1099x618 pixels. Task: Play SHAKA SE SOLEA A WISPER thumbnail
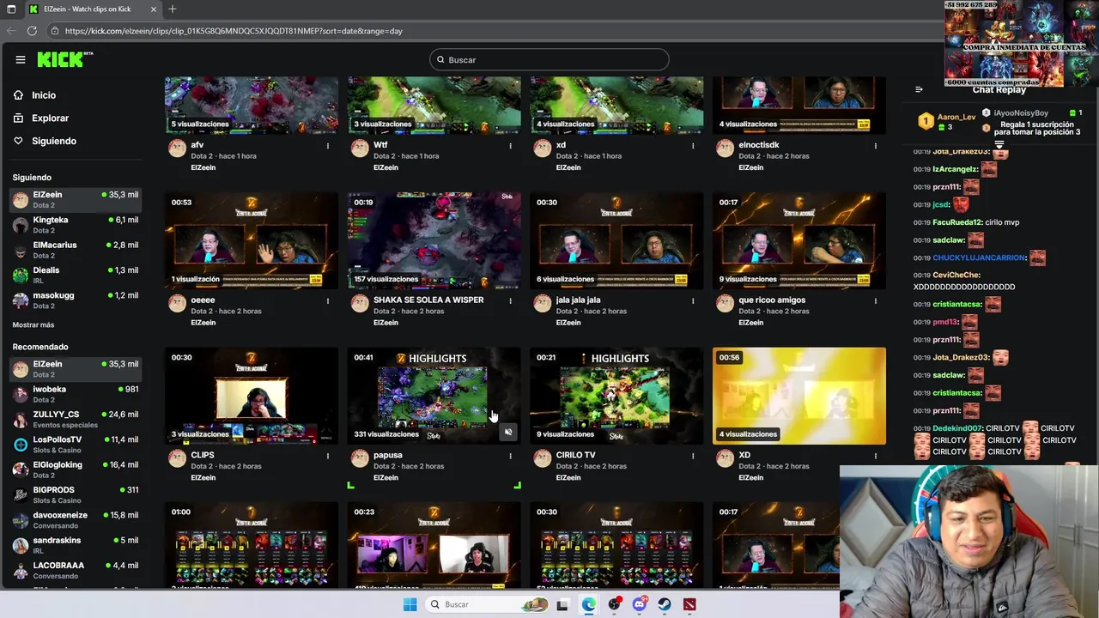coord(434,240)
